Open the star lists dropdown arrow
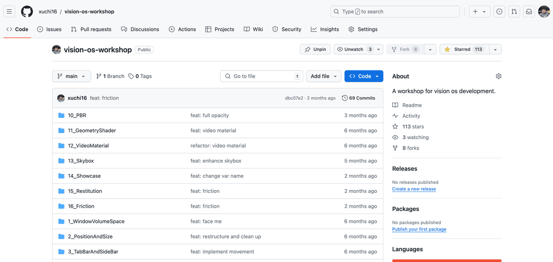 tap(495, 49)
